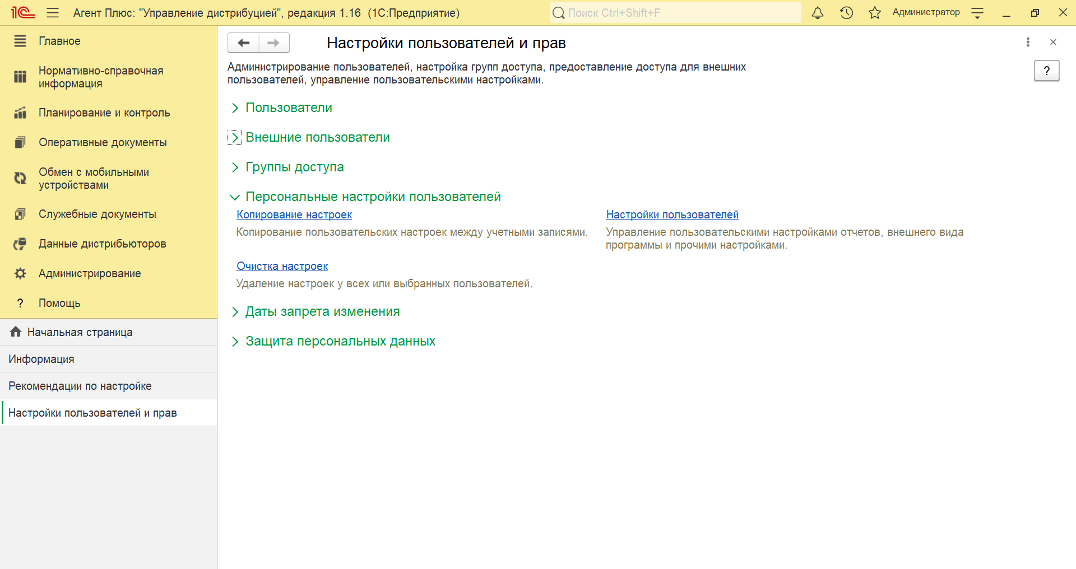Screen dimensions: 1076x569
Task: Open Оперативные документы section
Action: click(x=109, y=142)
